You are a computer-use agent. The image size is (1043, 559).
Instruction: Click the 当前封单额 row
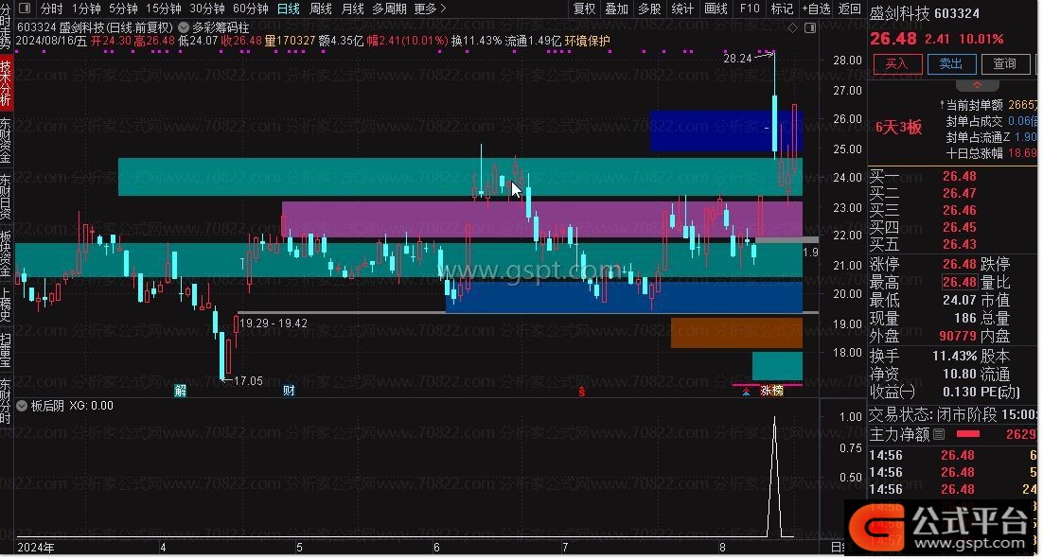pyautogui.click(x=990, y=105)
